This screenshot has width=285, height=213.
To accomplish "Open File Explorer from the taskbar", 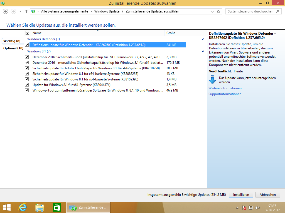I will (x=40, y=207).
